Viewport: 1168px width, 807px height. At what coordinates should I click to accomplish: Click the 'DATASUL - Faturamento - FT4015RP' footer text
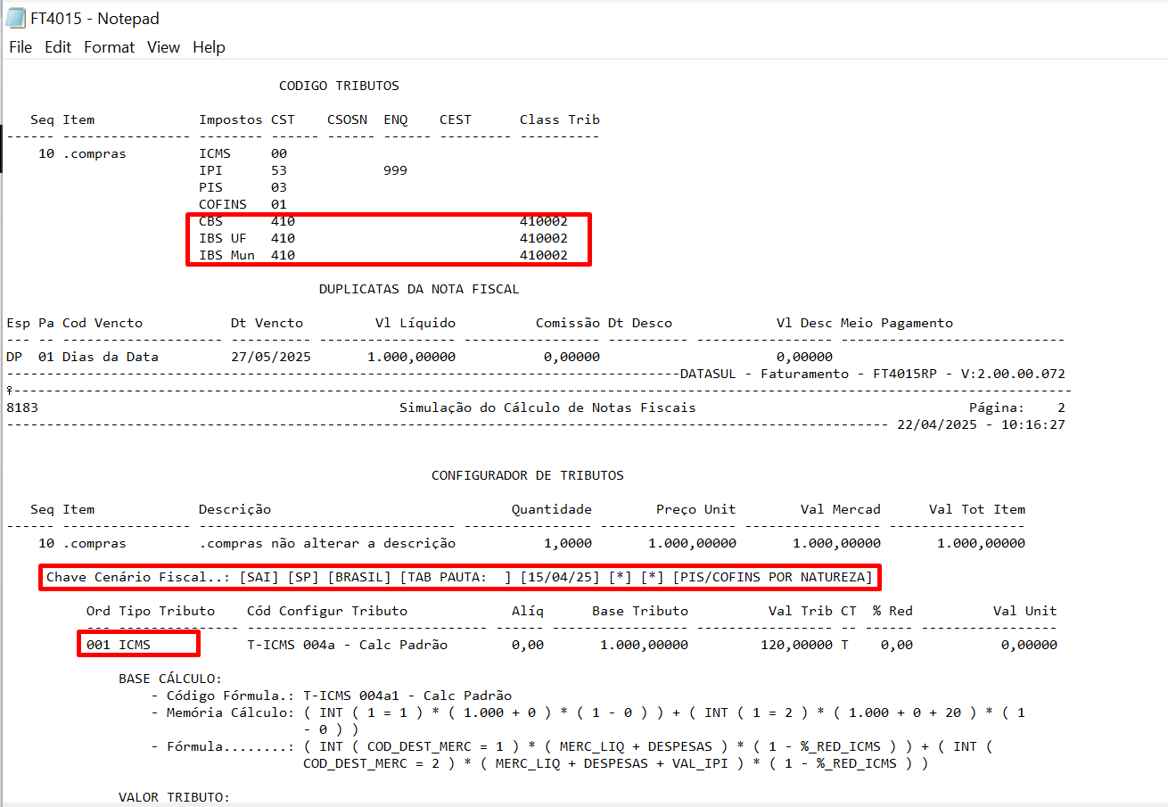(809, 374)
